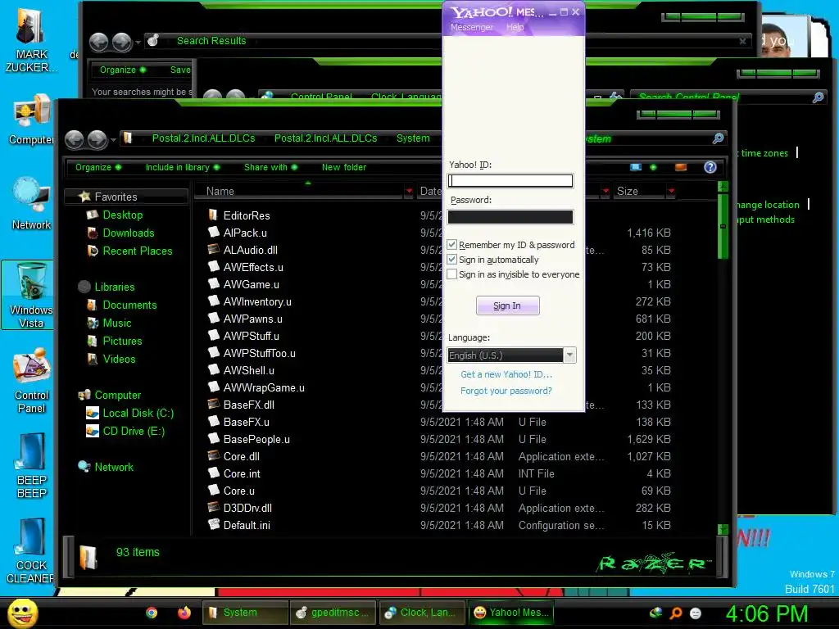Switch to gpeditmsc taskbar button
The height and width of the screenshot is (629, 839).
[333, 613]
